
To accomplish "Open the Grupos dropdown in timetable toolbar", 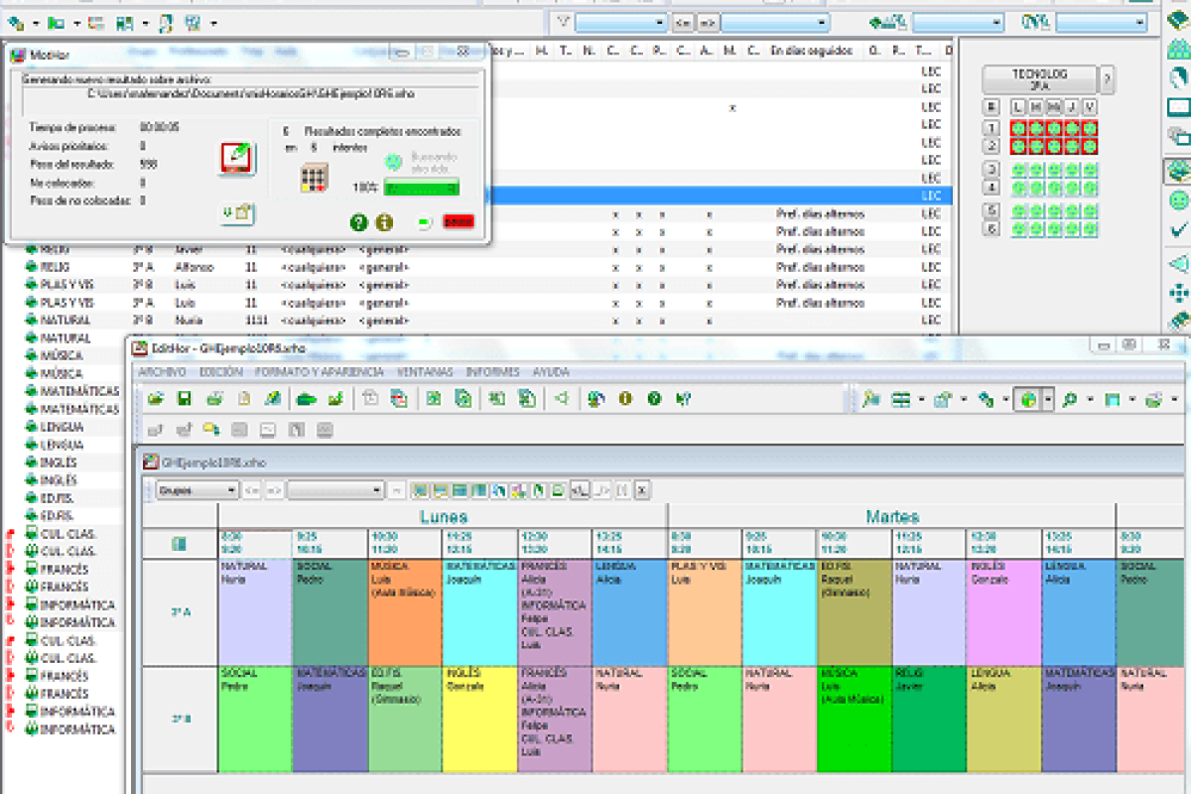I will [x=198, y=489].
